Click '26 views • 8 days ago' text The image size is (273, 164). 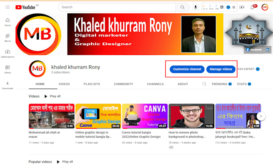click(134, 143)
